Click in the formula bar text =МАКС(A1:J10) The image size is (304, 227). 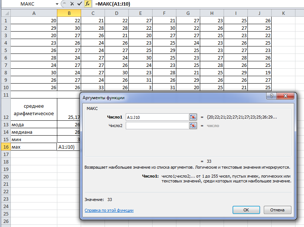click(x=113, y=4)
